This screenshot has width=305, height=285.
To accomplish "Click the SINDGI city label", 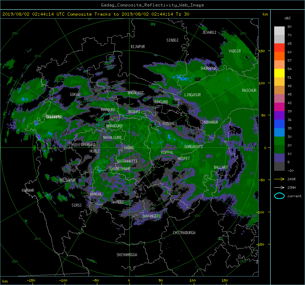I will 172,40.
